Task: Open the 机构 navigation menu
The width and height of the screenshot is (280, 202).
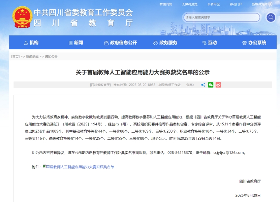Action: click(x=31, y=43)
